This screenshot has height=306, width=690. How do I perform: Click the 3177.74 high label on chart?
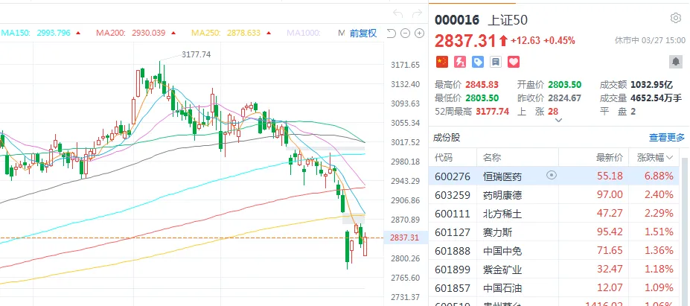(197, 54)
